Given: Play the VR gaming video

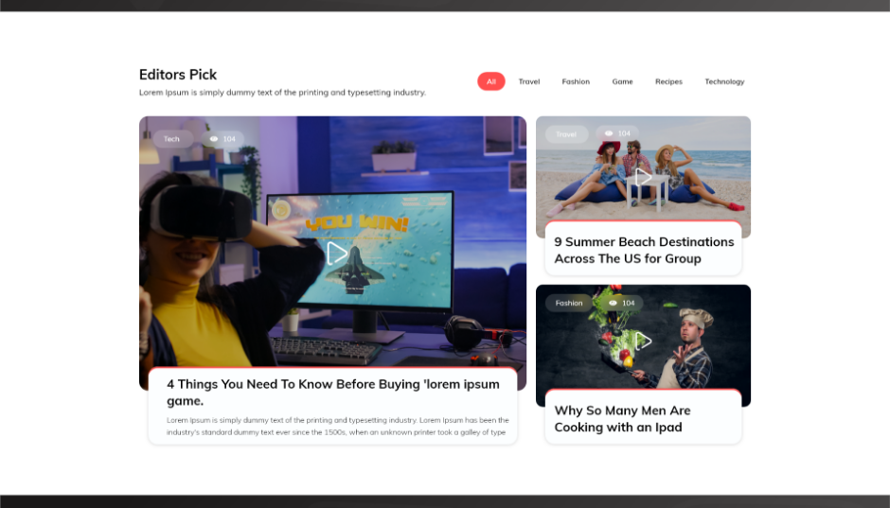Looking at the screenshot, I should point(337,254).
